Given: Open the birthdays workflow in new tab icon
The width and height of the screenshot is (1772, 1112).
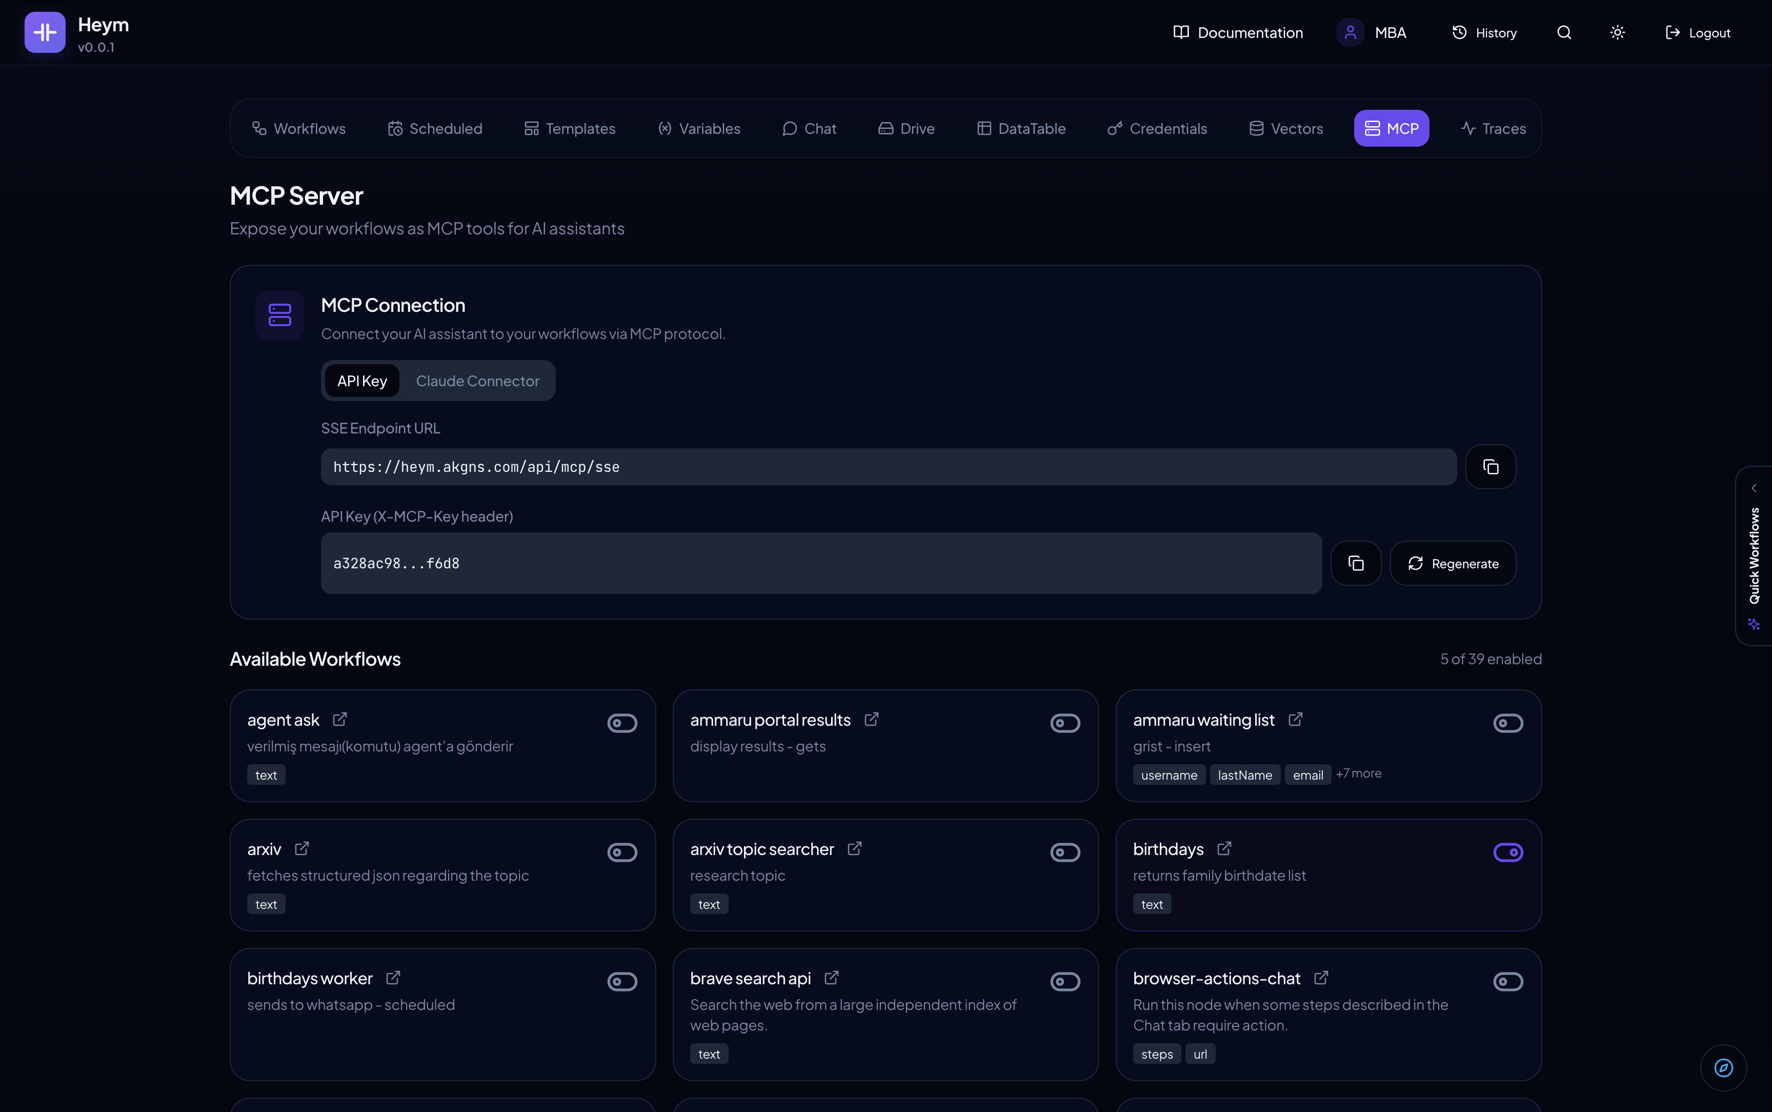Looking at the screenshot, I should pyautogui.click(x=1224, y=849).
